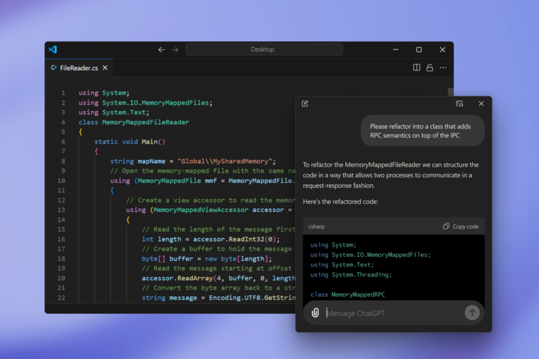Attach a file with the paperclip icon
539x359 pixels.
(316, 313)
